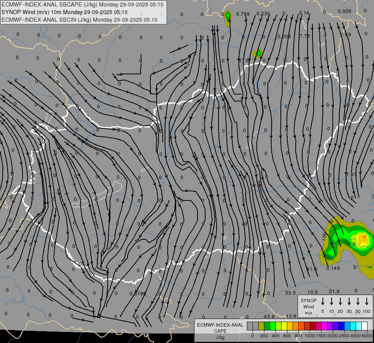
Task: Click the wind legend arrow labeled 5
Action: [x=322, y=301]
